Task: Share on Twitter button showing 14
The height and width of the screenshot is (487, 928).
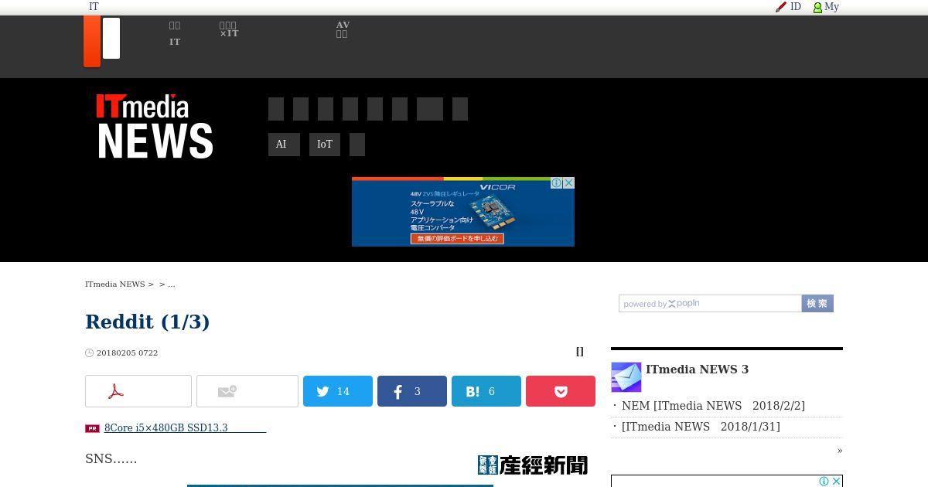Action: coord(338,391)
